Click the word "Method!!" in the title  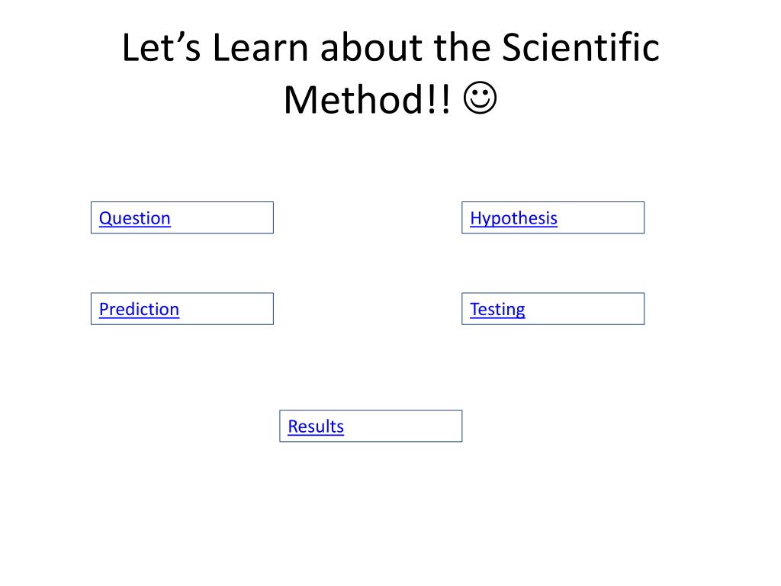(x=367, y=100)
